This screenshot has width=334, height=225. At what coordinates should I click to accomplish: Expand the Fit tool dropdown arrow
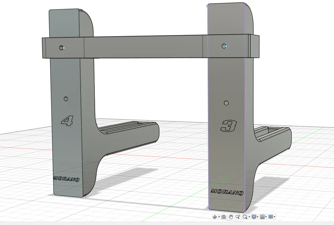point(249,217)
